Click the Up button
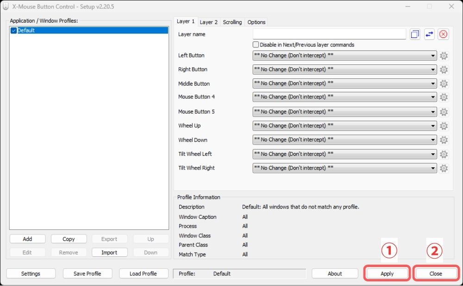Screen dimensions: 463x286 [150, 239]
